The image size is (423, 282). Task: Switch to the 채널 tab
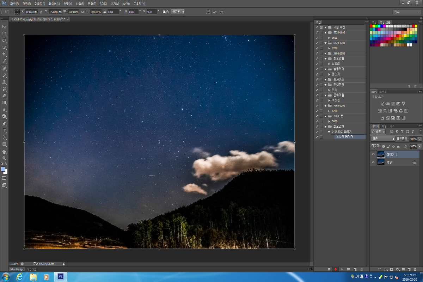pyautogui.click(x=384, y=126)
